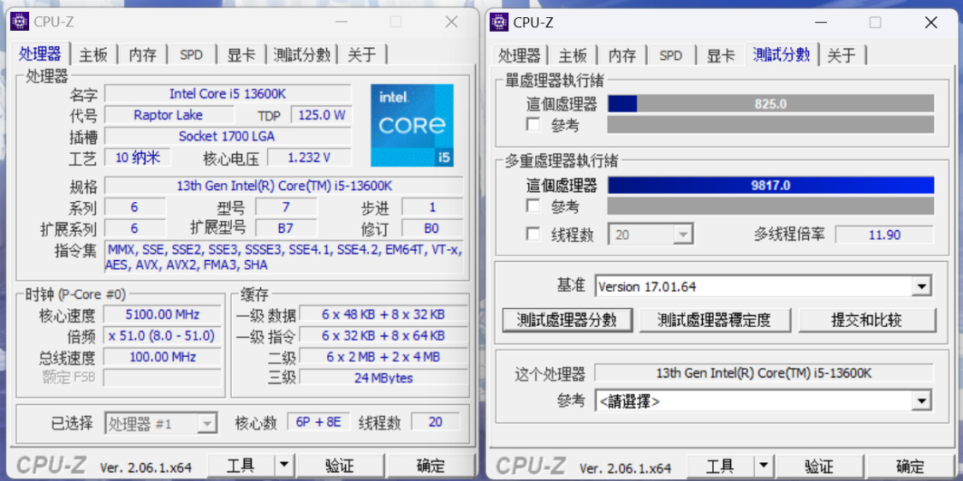Image resolution: width=963 pixels, height=481 pixels.
Task: Open 測試分數 tab in left window
Action: click(302, 56)
